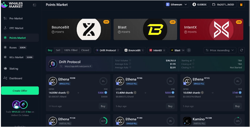This screenshot has width=250, height=127.
Task: Click Kamino #67208 token icon
Action: pos(187,121)
